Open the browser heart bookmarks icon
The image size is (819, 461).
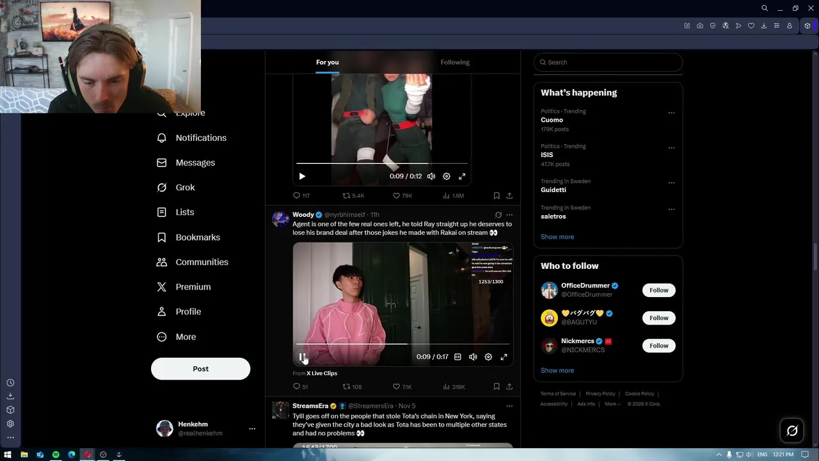751,26
